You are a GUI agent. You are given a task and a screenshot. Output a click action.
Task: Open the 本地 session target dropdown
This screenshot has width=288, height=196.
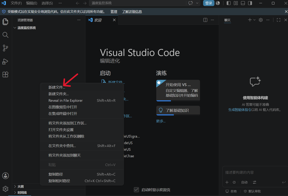[231, 191]
